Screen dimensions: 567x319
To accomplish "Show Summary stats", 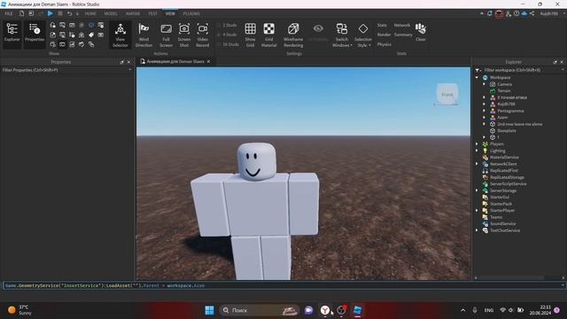I will pos(403,35).
